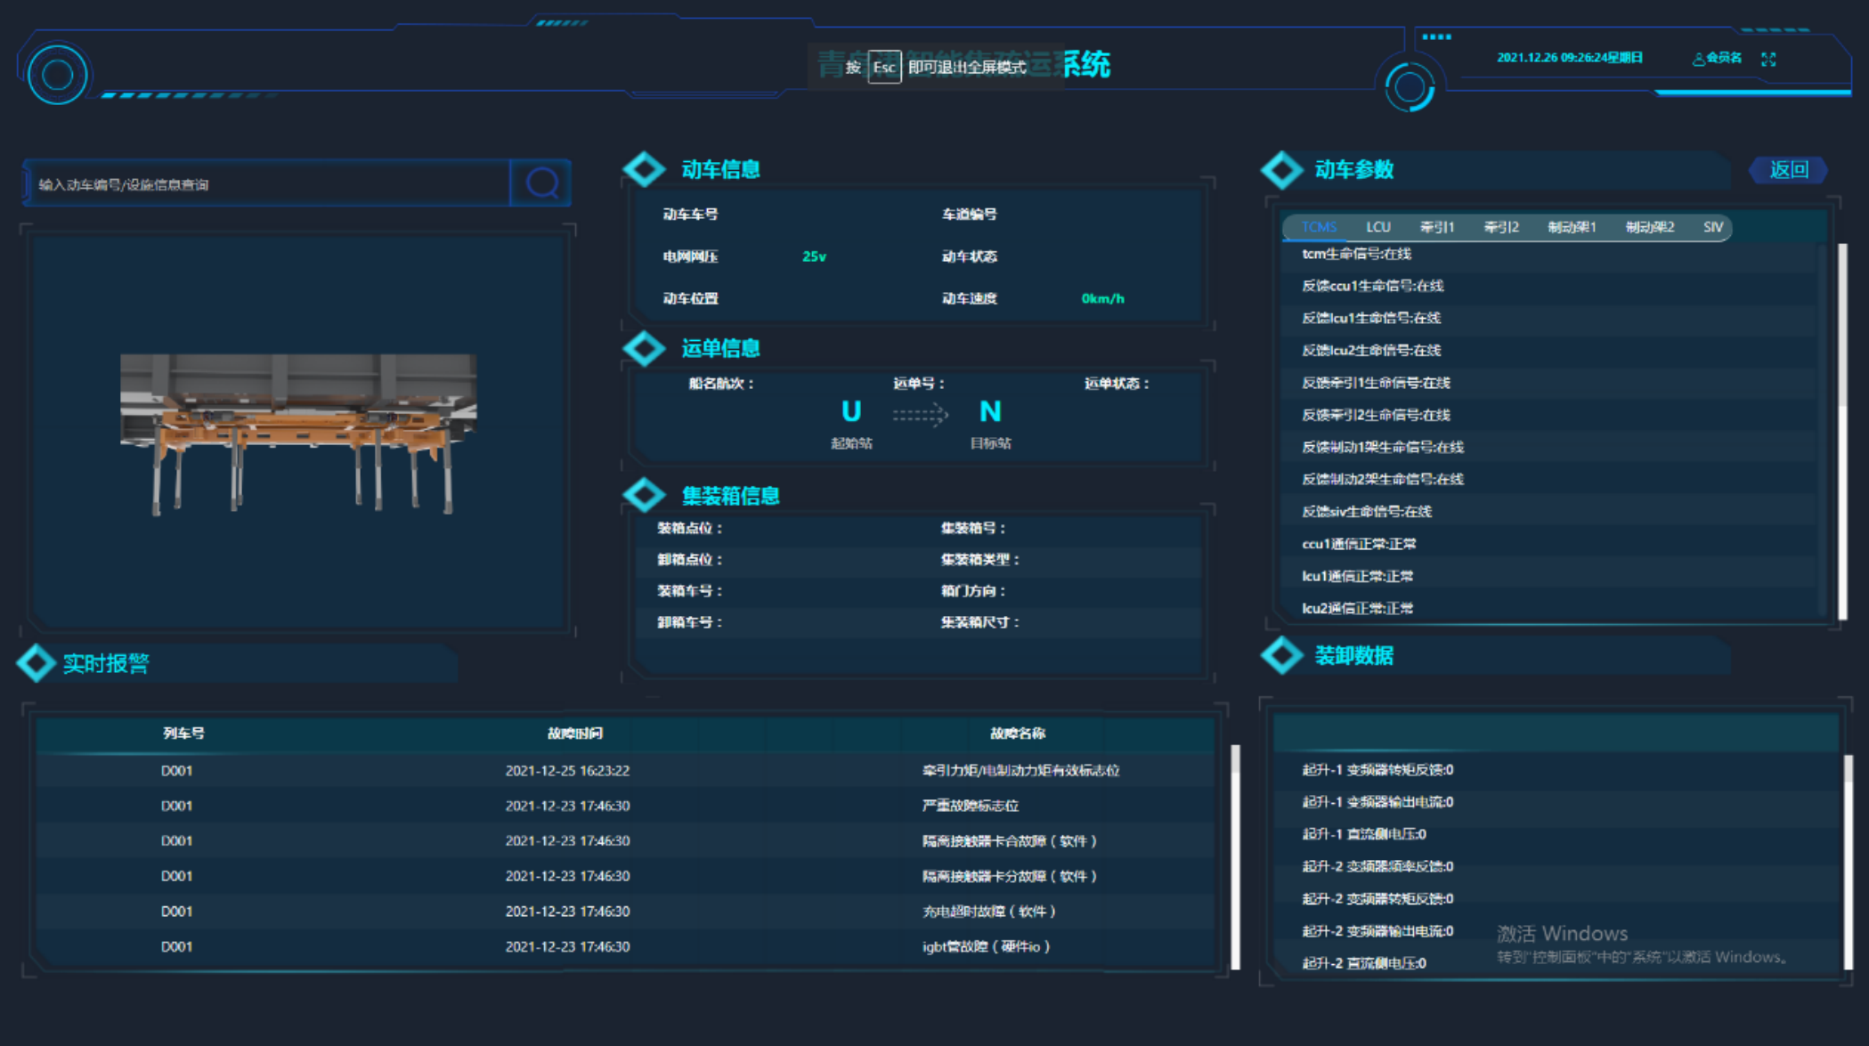Switch to the SIV tab
The image size is (1869, 1046).
[x=1712, y=228]
